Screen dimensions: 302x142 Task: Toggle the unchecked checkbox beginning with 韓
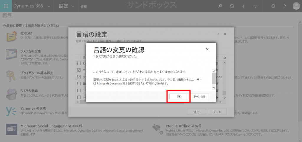click(x=79, y=84)
